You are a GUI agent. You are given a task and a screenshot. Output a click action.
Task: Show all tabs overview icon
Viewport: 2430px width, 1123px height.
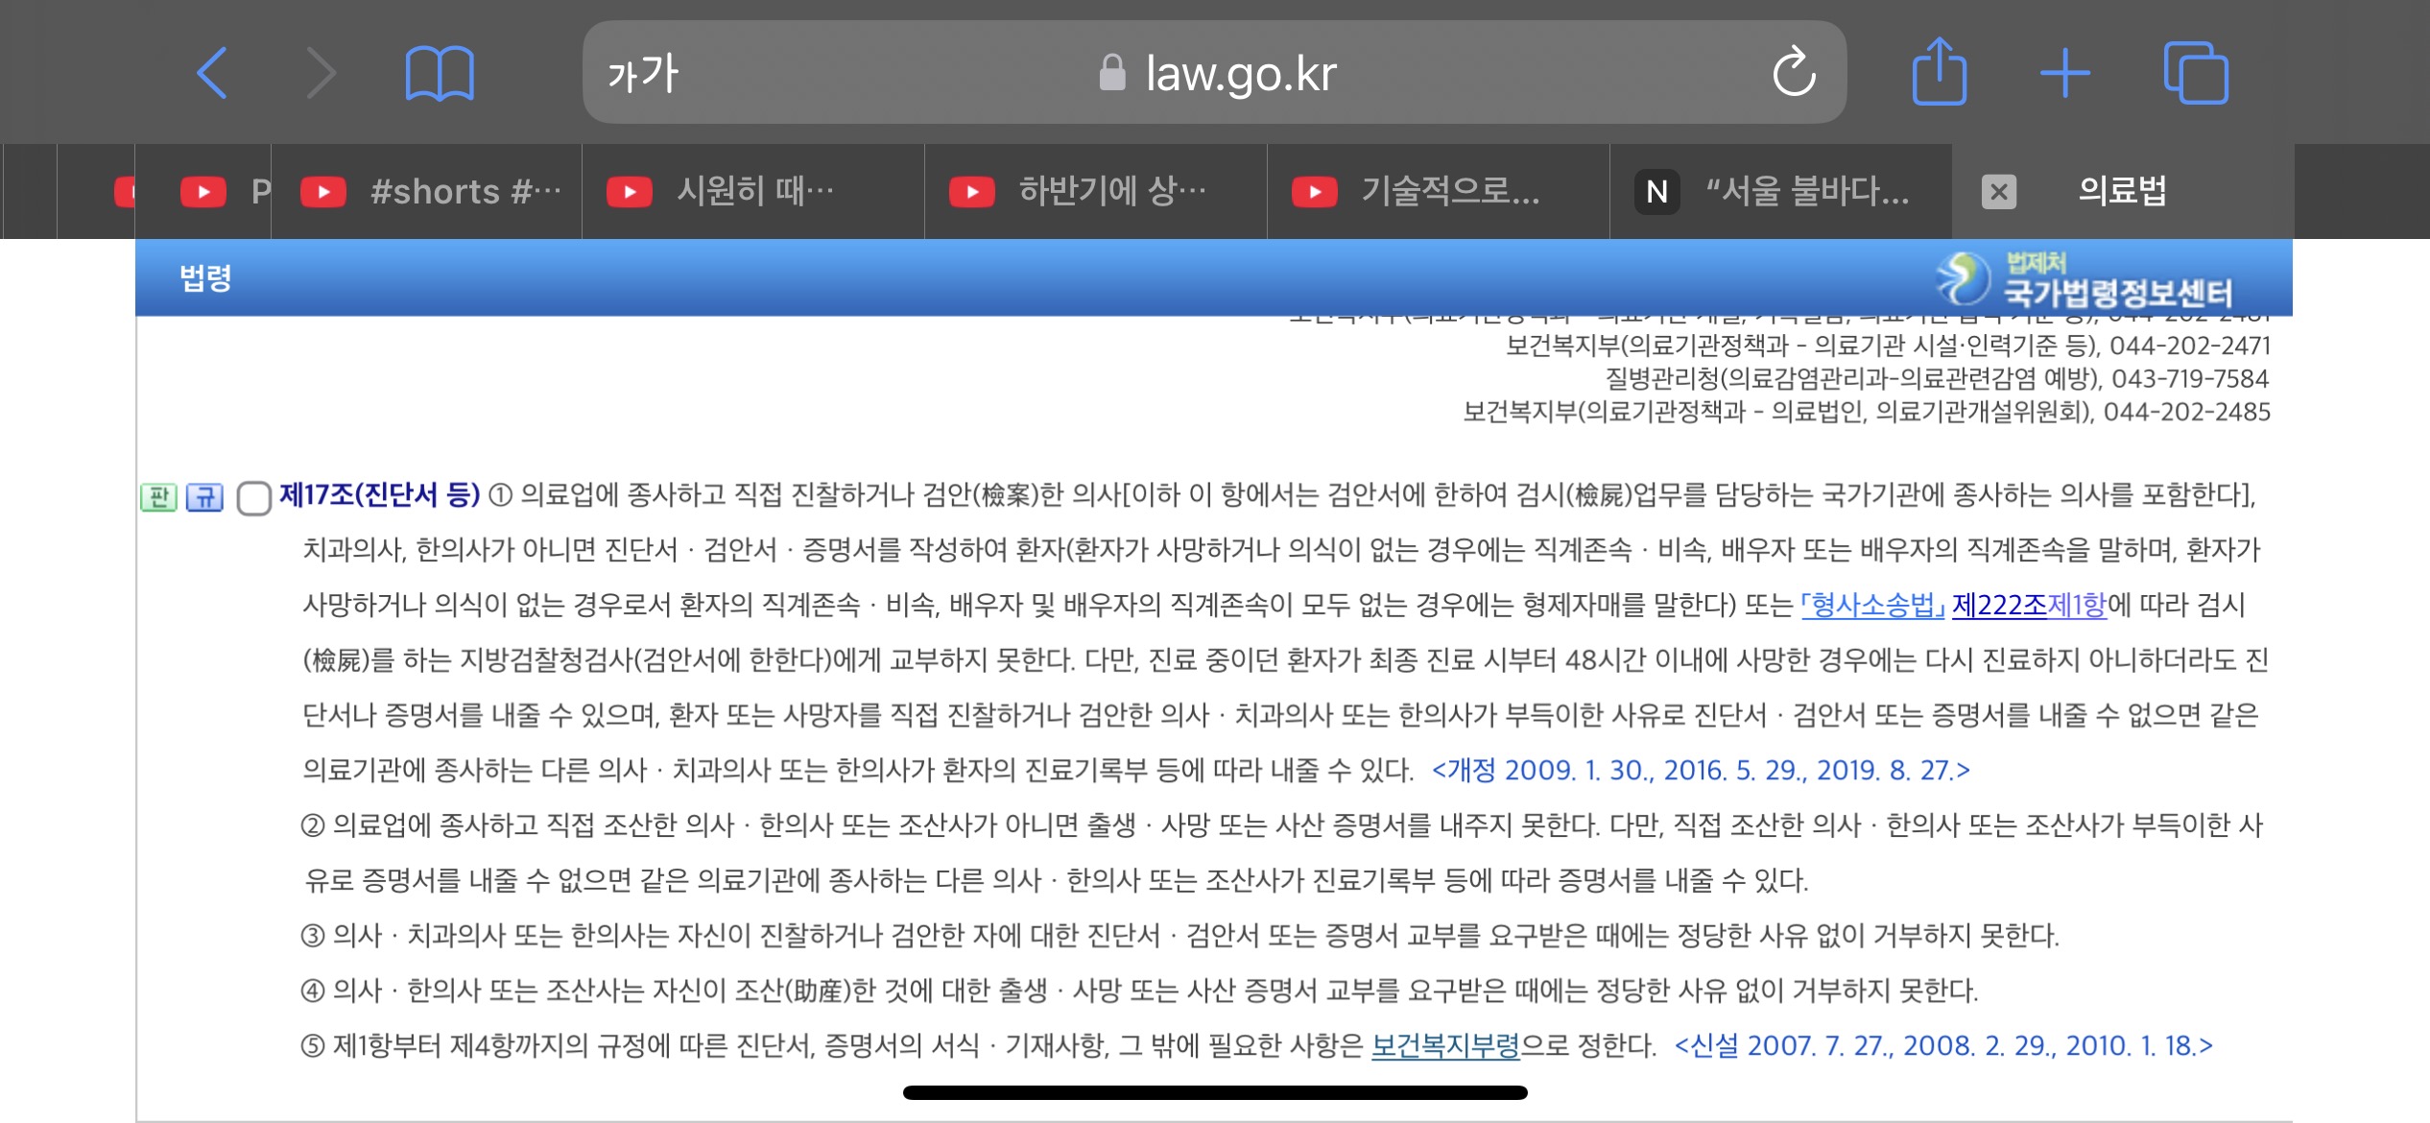(2195, 73)
